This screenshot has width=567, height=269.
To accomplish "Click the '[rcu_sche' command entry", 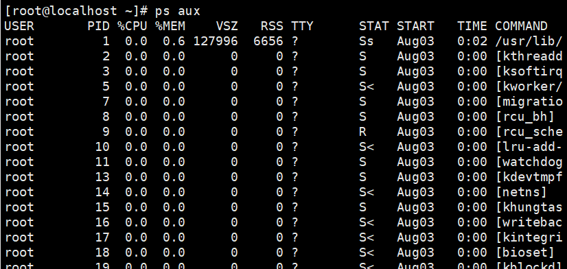I will pos(529,132).
